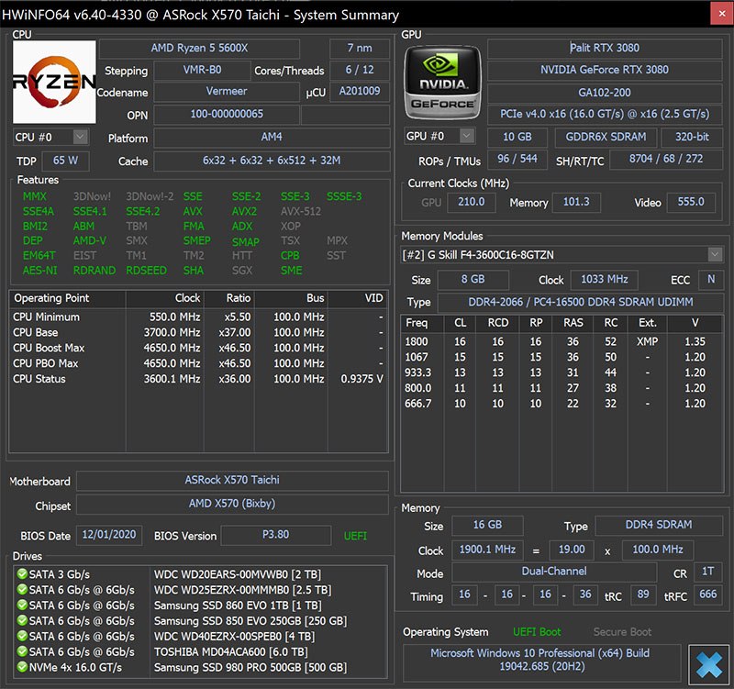Select the CPU Boost Max row
The width and height of the screenshot is (734, 689).
click(198, 348)
